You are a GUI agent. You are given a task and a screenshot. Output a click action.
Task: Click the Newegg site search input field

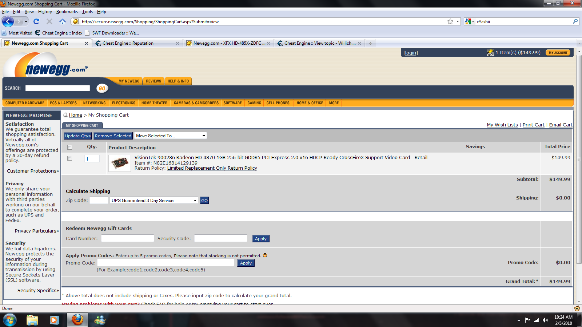57,88
